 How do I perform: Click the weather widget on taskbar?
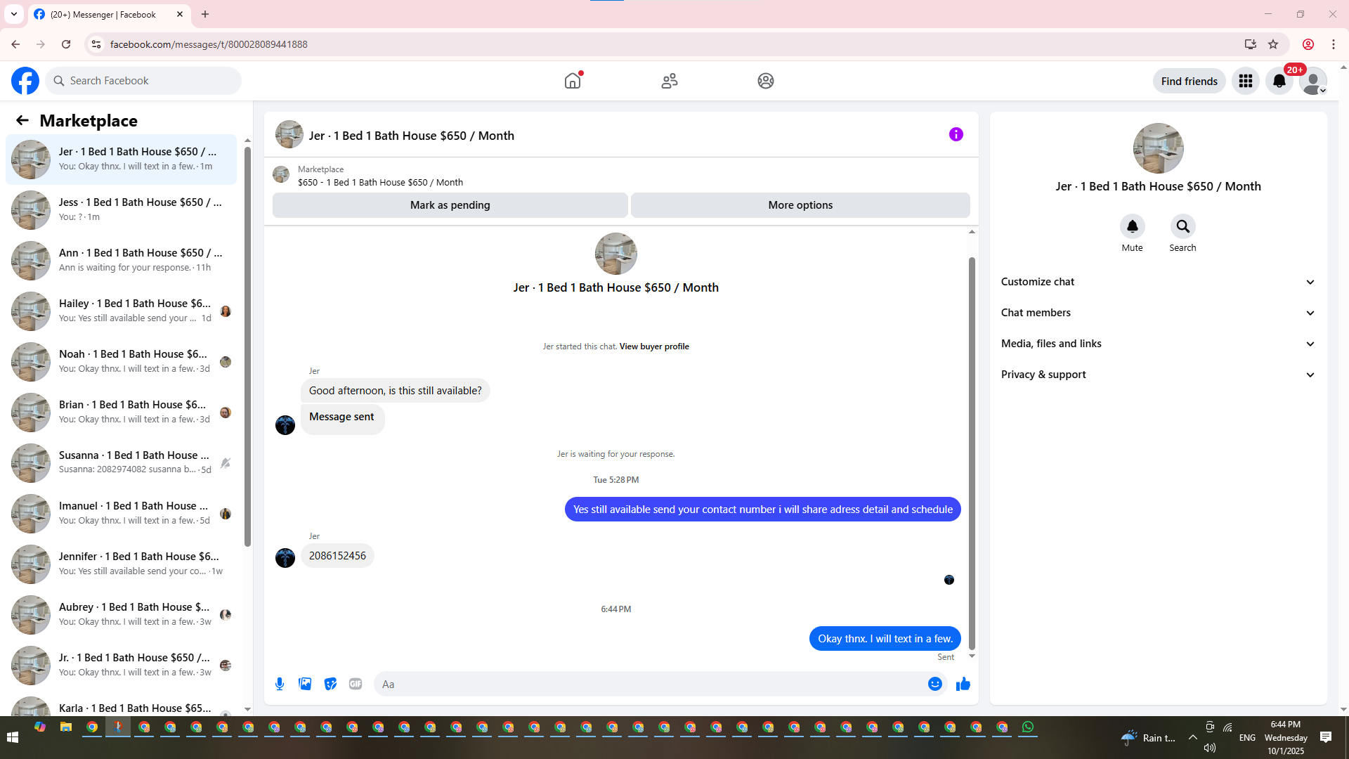pyautogui.click(x=1148, y=737)
